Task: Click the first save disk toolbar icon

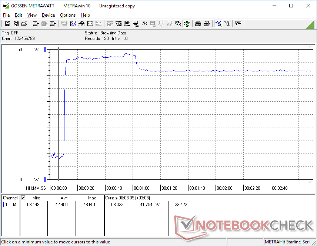Action: click(x=7, y=24)
